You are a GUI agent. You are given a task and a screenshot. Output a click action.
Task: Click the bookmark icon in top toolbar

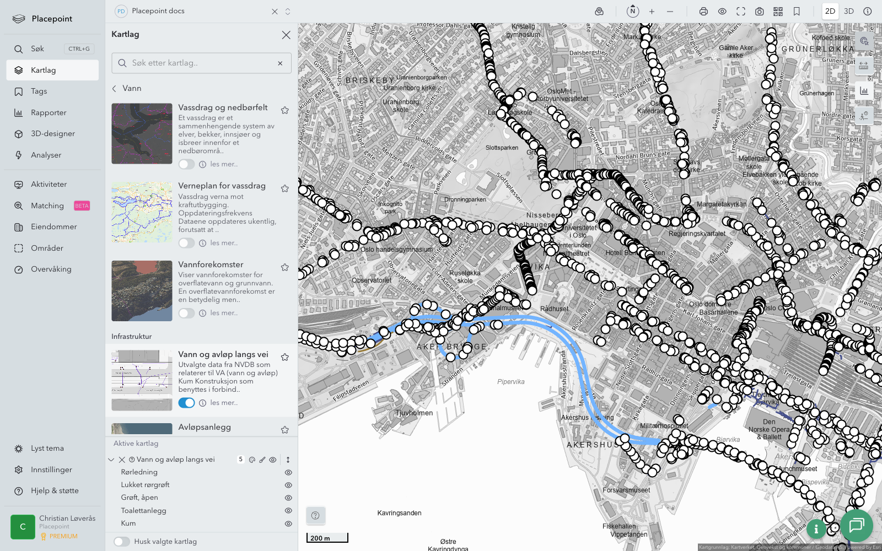coord(797,12)
